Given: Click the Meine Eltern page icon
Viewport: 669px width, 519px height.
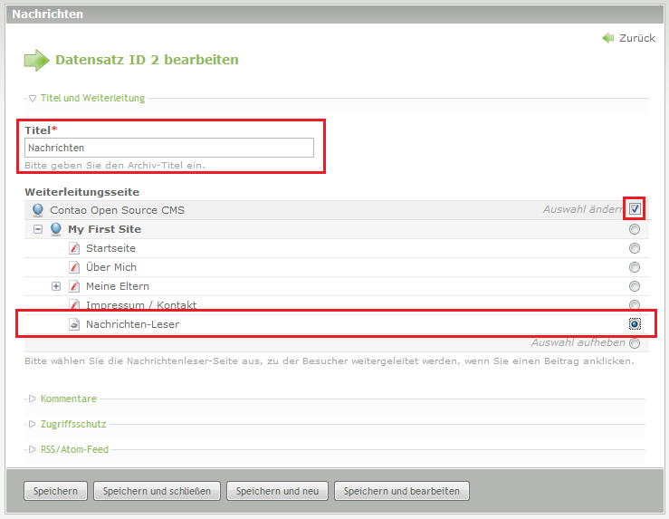Looking at the screenshot, I should [74, 286].
